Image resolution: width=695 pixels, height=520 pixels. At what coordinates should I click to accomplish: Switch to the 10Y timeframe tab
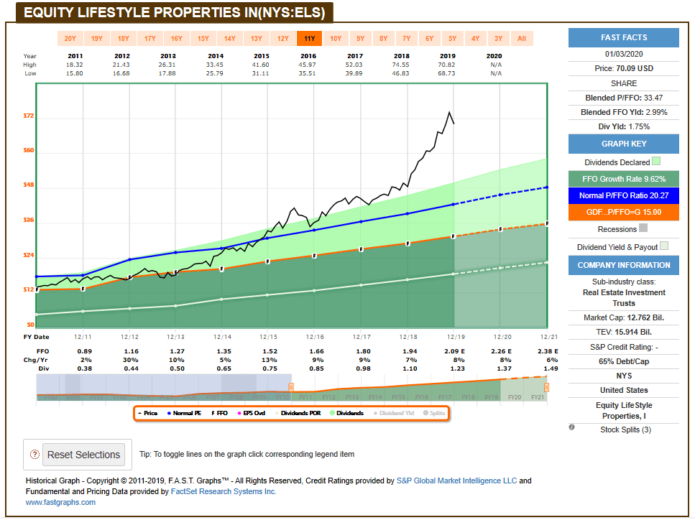[x=335, y=39]
